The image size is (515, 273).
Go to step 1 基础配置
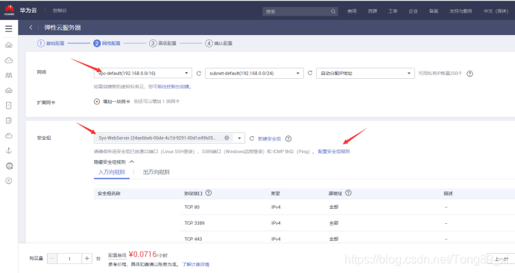(51, 43)
